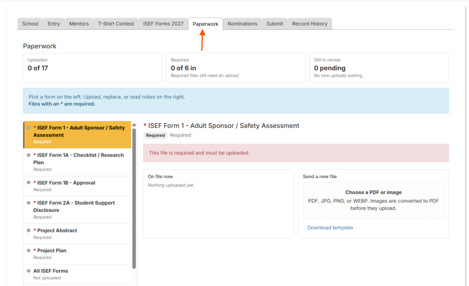Click the 'On file now' label
Image resolution: width=469 pixels, height=286 pixels.
pos(160,176)
